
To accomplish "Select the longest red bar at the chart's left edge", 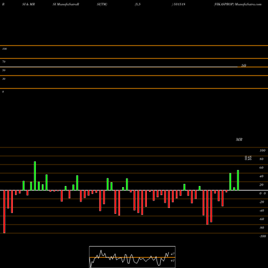I will [4, 212].
